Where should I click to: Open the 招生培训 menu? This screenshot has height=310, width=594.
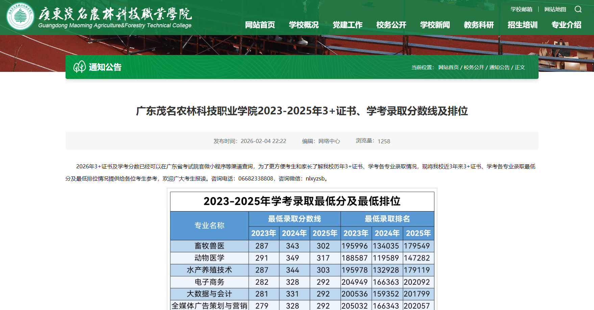tap(522, 25)
